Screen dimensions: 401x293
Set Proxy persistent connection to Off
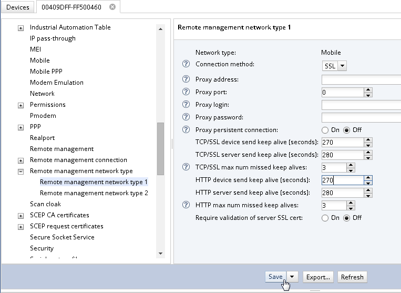346,130
